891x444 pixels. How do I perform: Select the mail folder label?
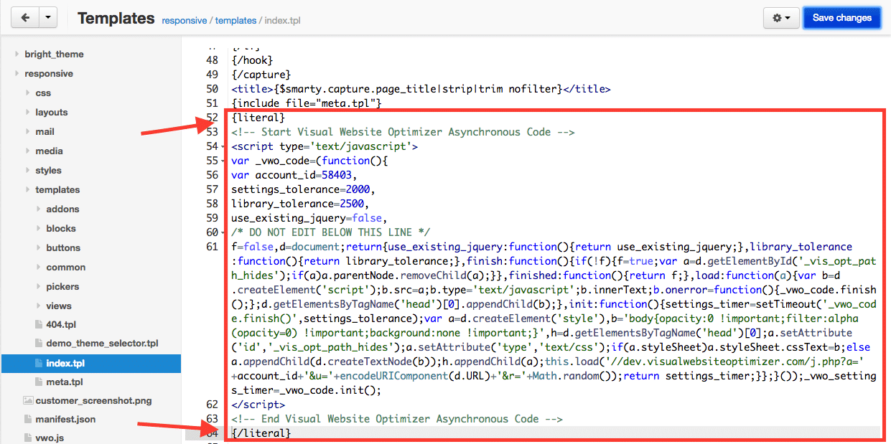[45, 132]
